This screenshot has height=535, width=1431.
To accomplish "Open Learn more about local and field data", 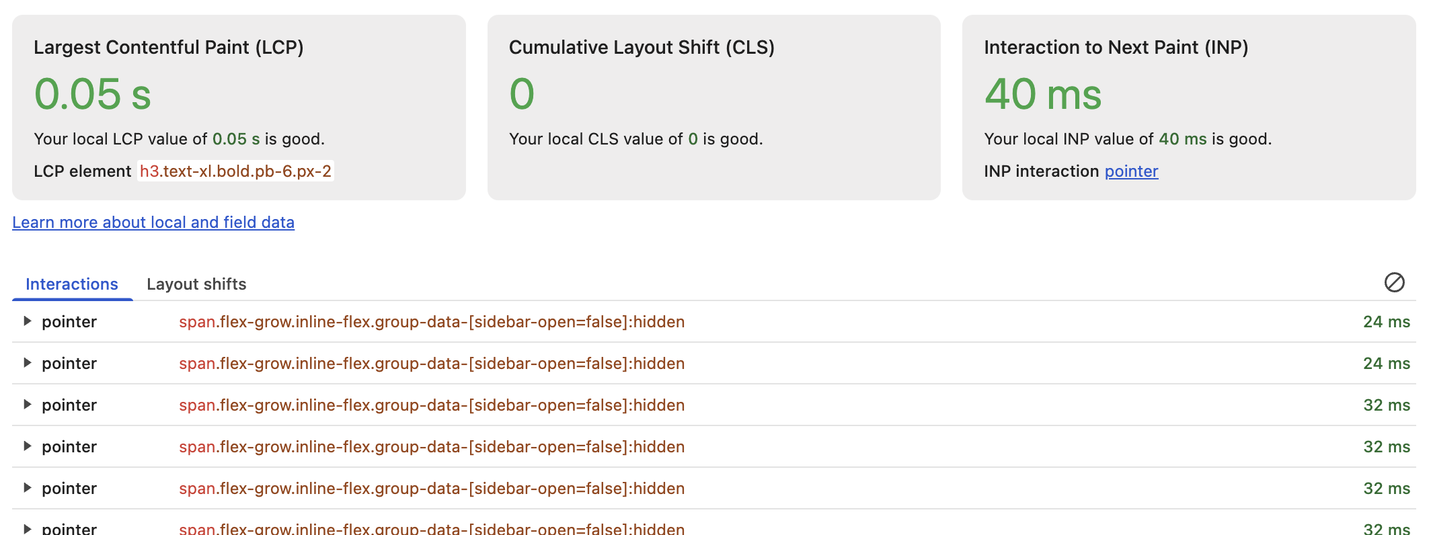I will pyautogui.click(x=153, y=222).
